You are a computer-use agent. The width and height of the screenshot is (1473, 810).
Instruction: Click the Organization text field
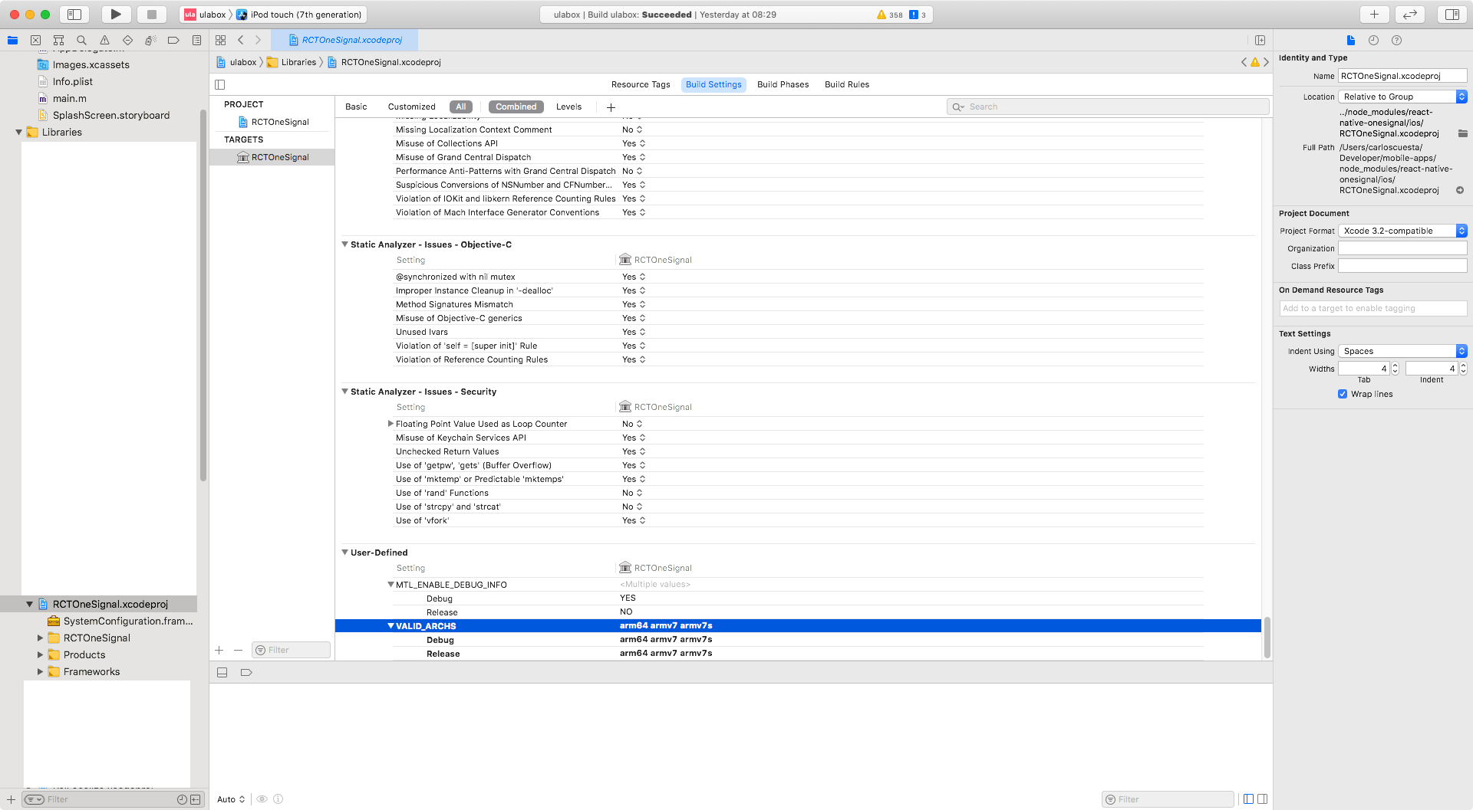(x=1402, y=248)
